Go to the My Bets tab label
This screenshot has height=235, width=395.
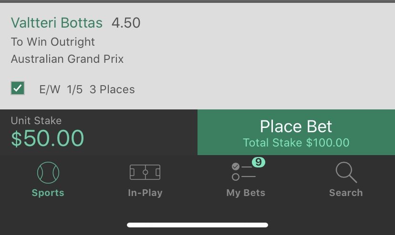(x=246, y=193)
